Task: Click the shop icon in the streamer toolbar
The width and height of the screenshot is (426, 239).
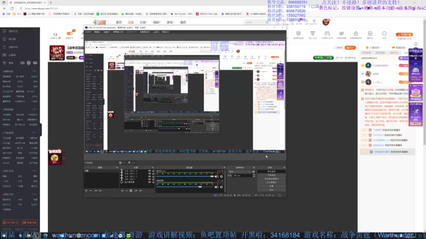Action: 370,33
